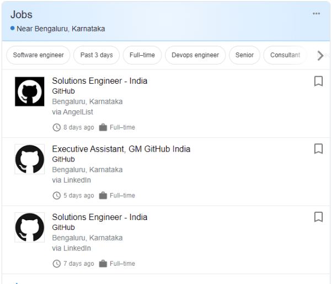Click the "Consultant" filter chip
331x284 pixels.
point(285,55)
